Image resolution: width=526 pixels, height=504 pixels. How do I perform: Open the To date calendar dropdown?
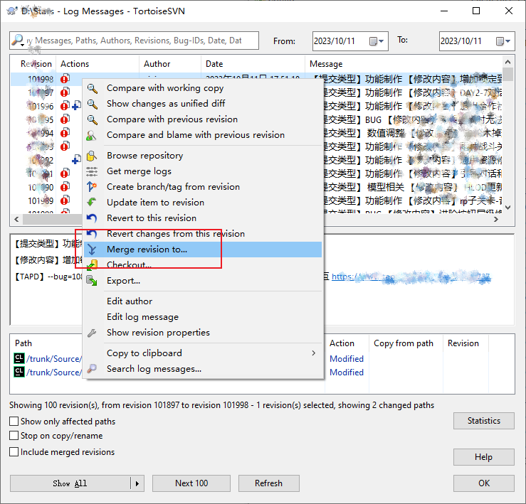click(504, 41)
